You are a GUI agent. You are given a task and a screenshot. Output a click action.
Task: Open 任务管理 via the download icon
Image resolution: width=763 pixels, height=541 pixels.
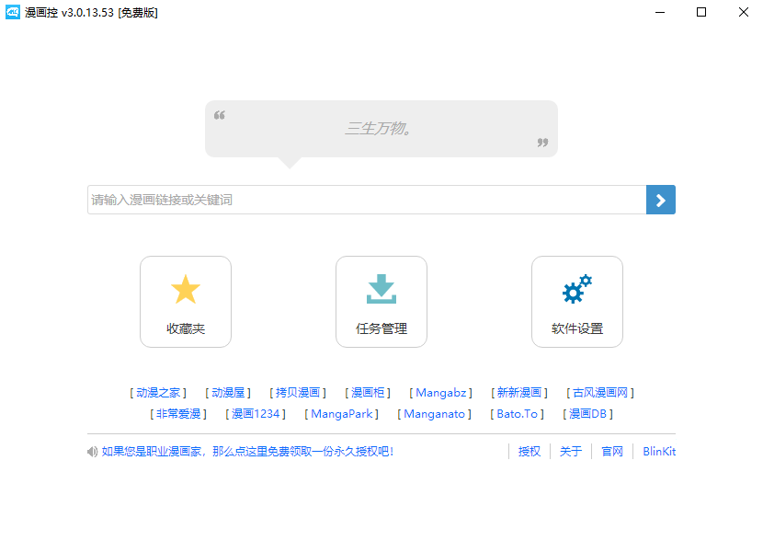(381, 301)
